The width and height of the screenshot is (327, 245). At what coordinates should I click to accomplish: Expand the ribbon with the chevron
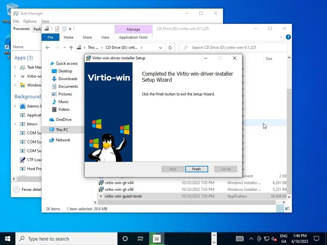(281, 37)
